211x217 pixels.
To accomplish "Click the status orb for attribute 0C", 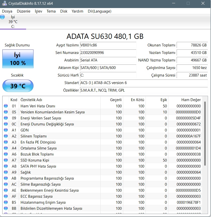I will point(6,124).
